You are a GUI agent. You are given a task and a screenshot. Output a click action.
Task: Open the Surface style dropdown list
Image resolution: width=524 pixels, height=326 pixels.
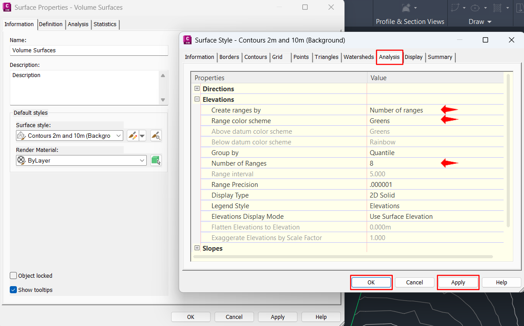[118, 136]
